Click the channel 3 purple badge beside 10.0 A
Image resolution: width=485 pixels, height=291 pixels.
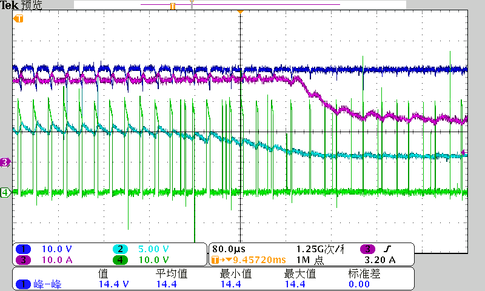click(x=23, y=259)
